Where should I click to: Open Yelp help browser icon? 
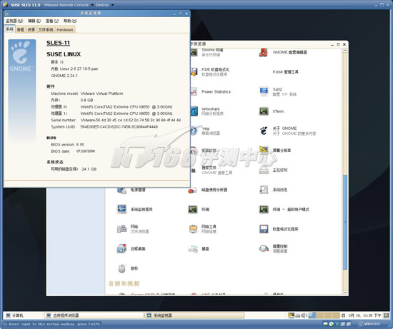coord(194,131)
